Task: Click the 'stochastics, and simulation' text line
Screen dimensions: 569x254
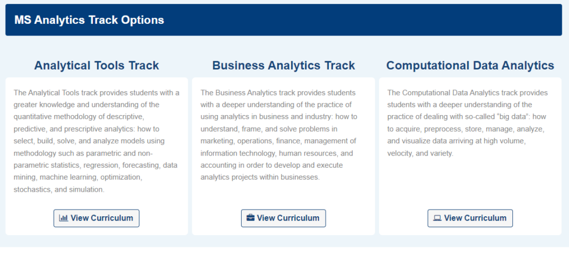Action: pos(59,190)
